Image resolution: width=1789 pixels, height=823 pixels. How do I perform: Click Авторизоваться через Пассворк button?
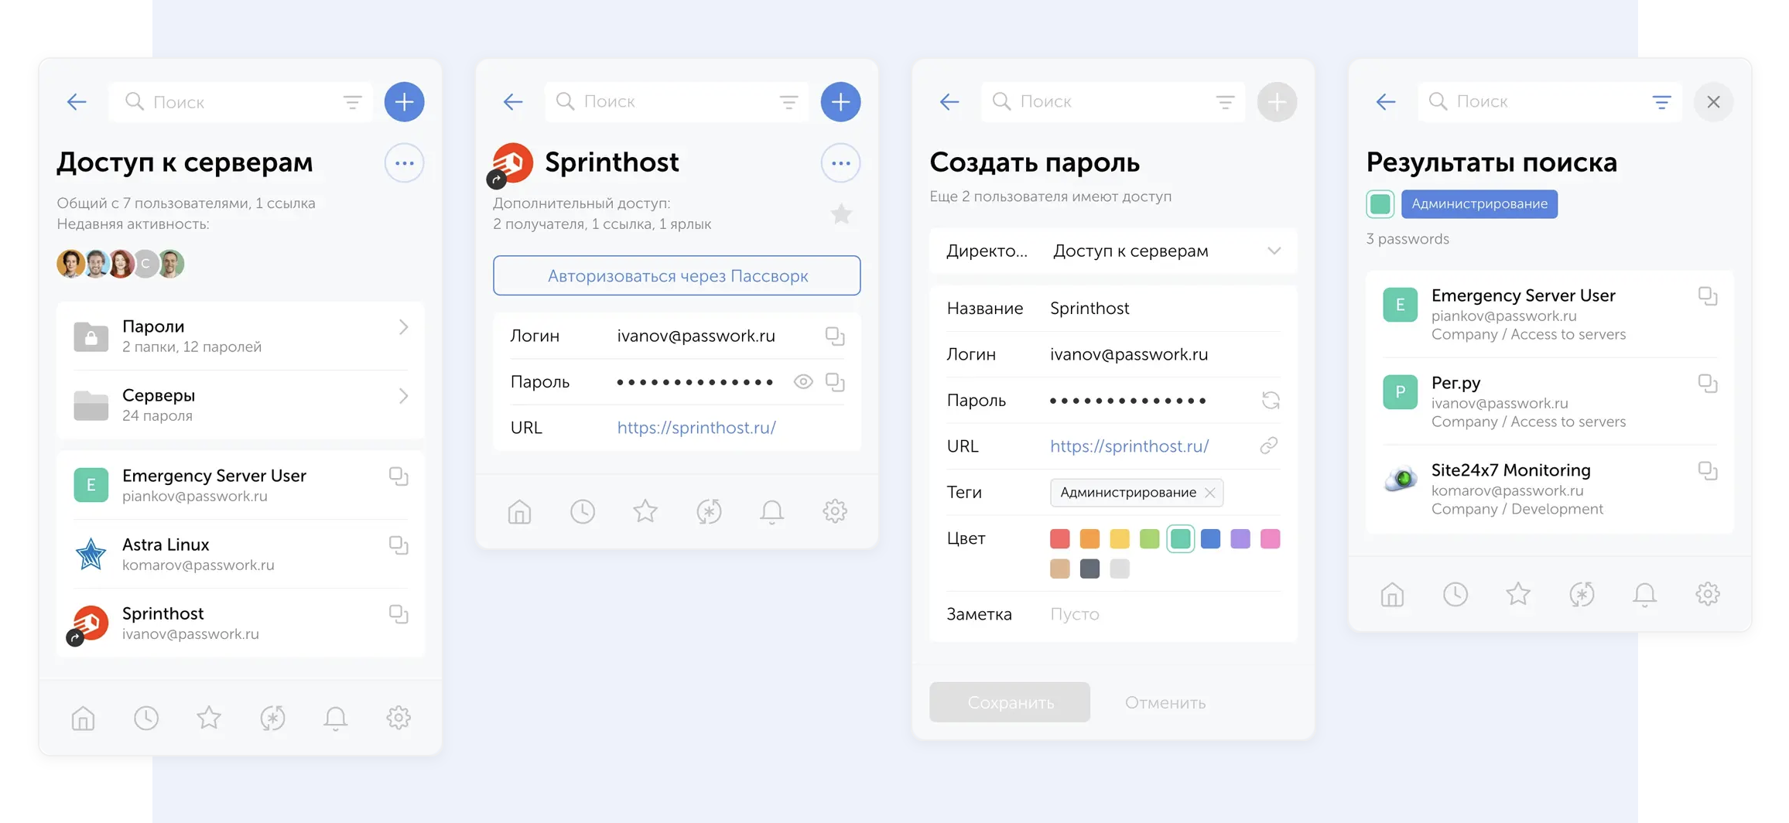[677, 275]
